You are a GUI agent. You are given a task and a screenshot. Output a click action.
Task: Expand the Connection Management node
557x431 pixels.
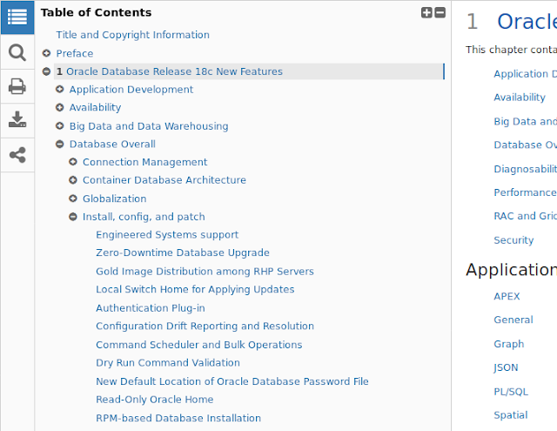click(73, 162)
